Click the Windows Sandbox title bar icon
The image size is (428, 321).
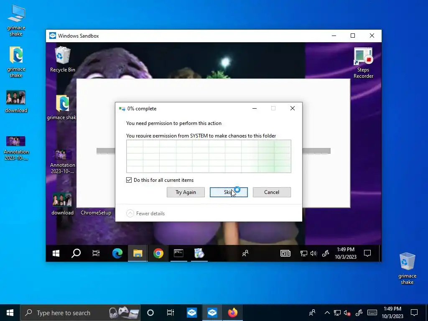(52, 36)
